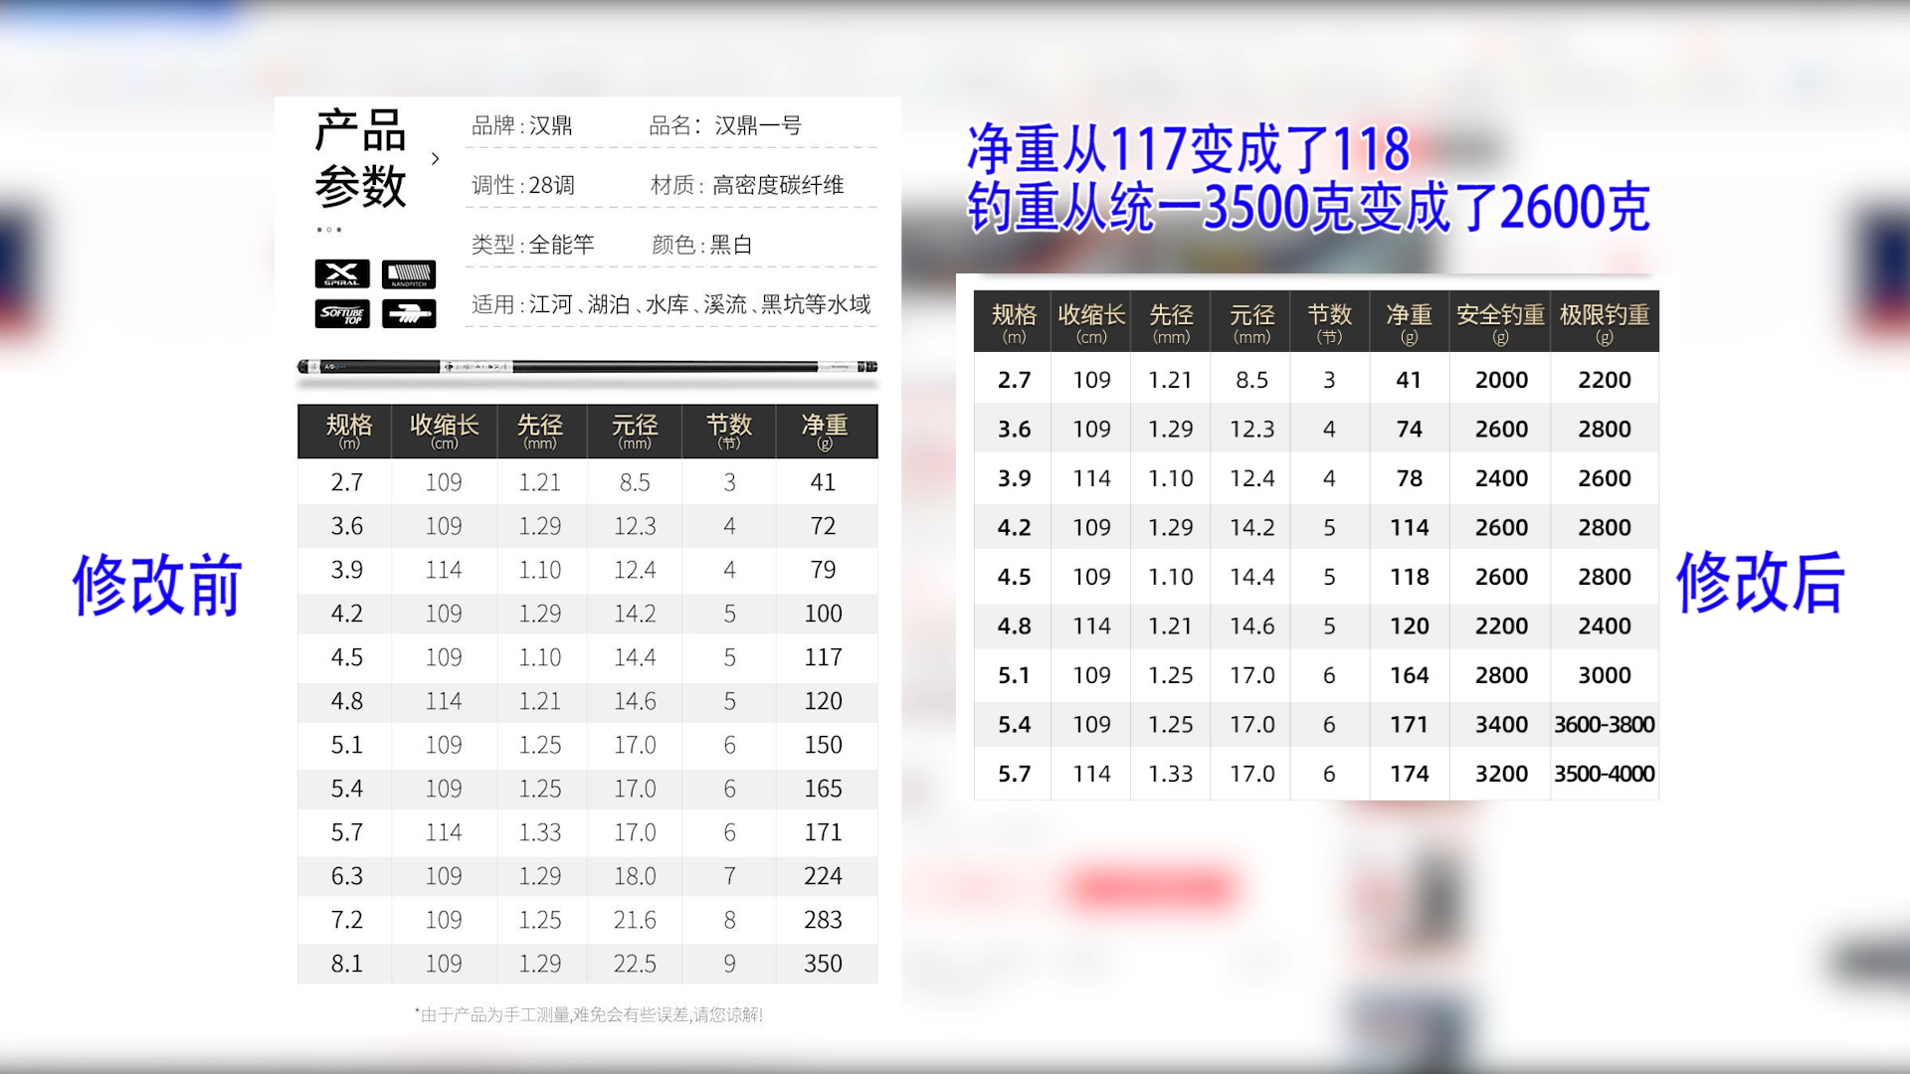The image size is (1910, 1074).
Task: Select the 品牌:汉鼎 text
Action: [522, 125]
